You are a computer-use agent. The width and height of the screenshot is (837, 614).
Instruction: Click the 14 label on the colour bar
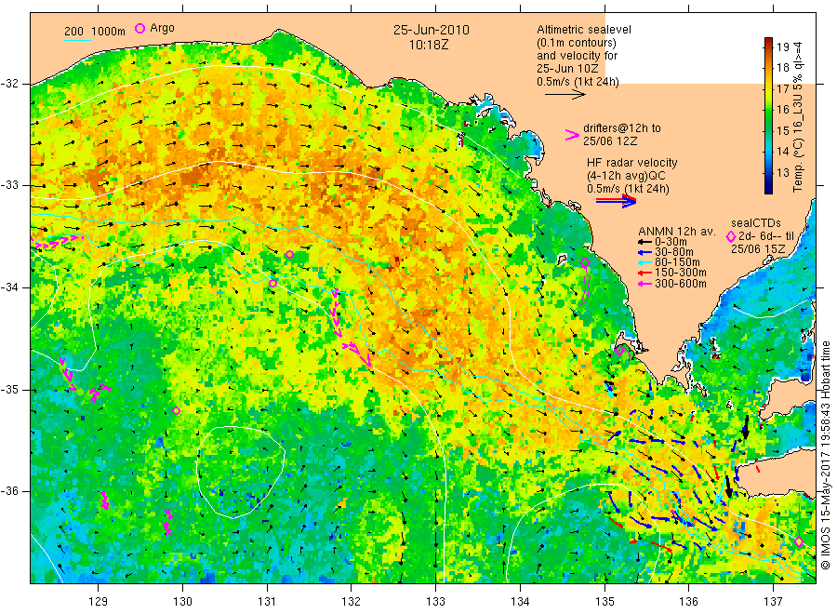pyautogui.click(x=782, y=152)
